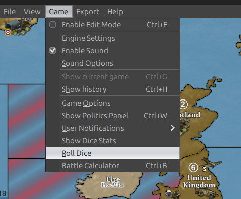Select the bomber unit over United Kingdom

pyautogui.click(x=211, y=163)
